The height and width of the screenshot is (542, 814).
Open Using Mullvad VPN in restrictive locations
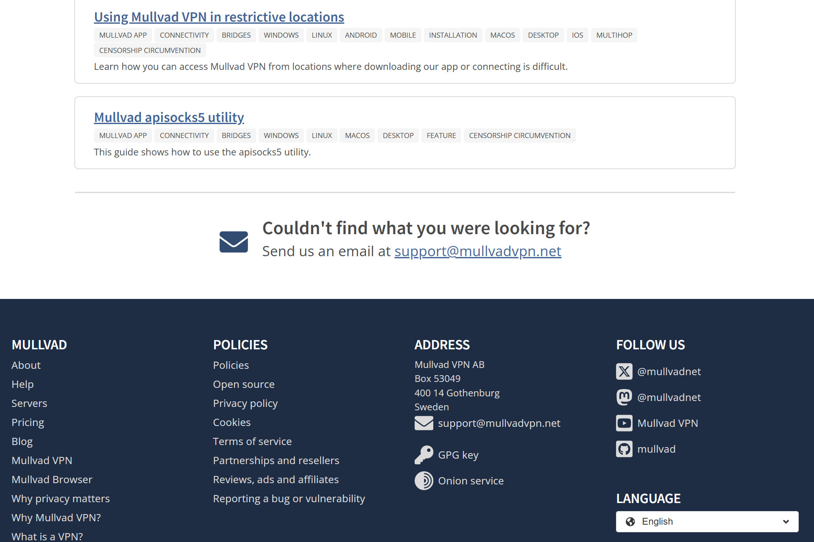tap(219, 17)
